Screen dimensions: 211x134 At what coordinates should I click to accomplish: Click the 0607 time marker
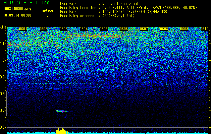pos(144,29)
